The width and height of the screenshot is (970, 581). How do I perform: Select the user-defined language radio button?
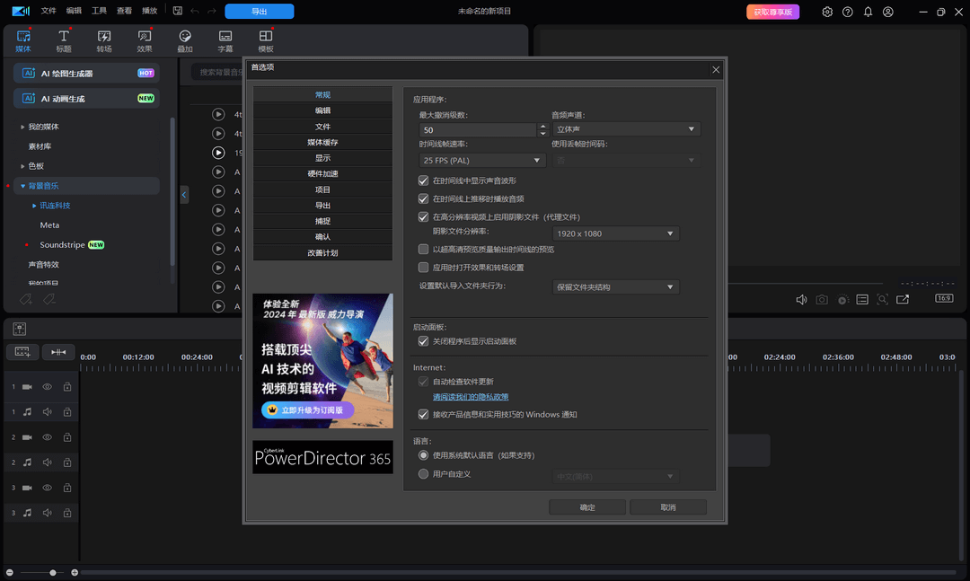[424, 473]
